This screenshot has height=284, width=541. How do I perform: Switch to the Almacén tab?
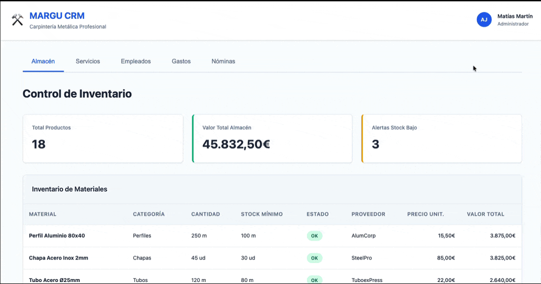point(43,61)
